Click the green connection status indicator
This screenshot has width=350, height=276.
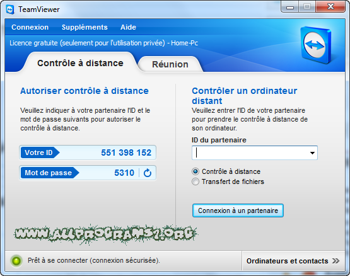[x=16, y=261]
